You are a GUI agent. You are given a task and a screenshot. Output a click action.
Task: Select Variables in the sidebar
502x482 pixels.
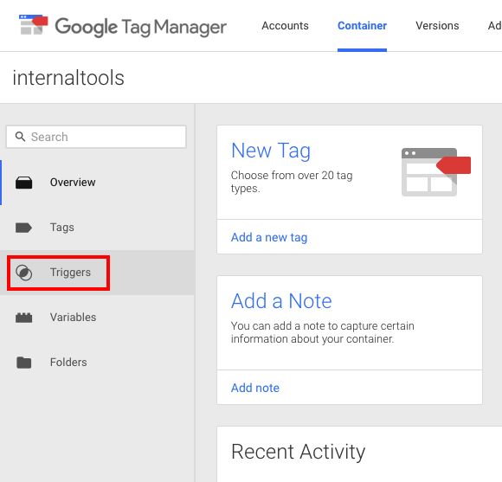pyautogui.click(x=97, y=318)
